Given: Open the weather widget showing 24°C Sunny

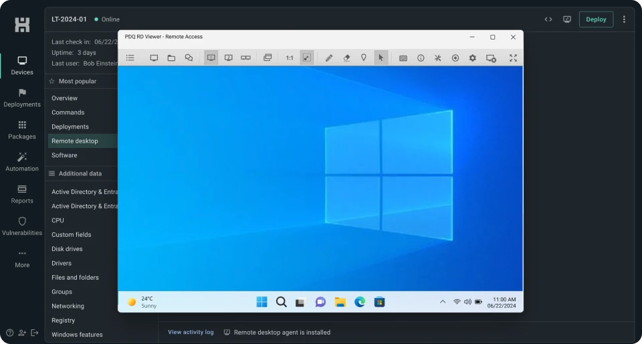Looking at the screenshot, I should (x=142, y=303).
